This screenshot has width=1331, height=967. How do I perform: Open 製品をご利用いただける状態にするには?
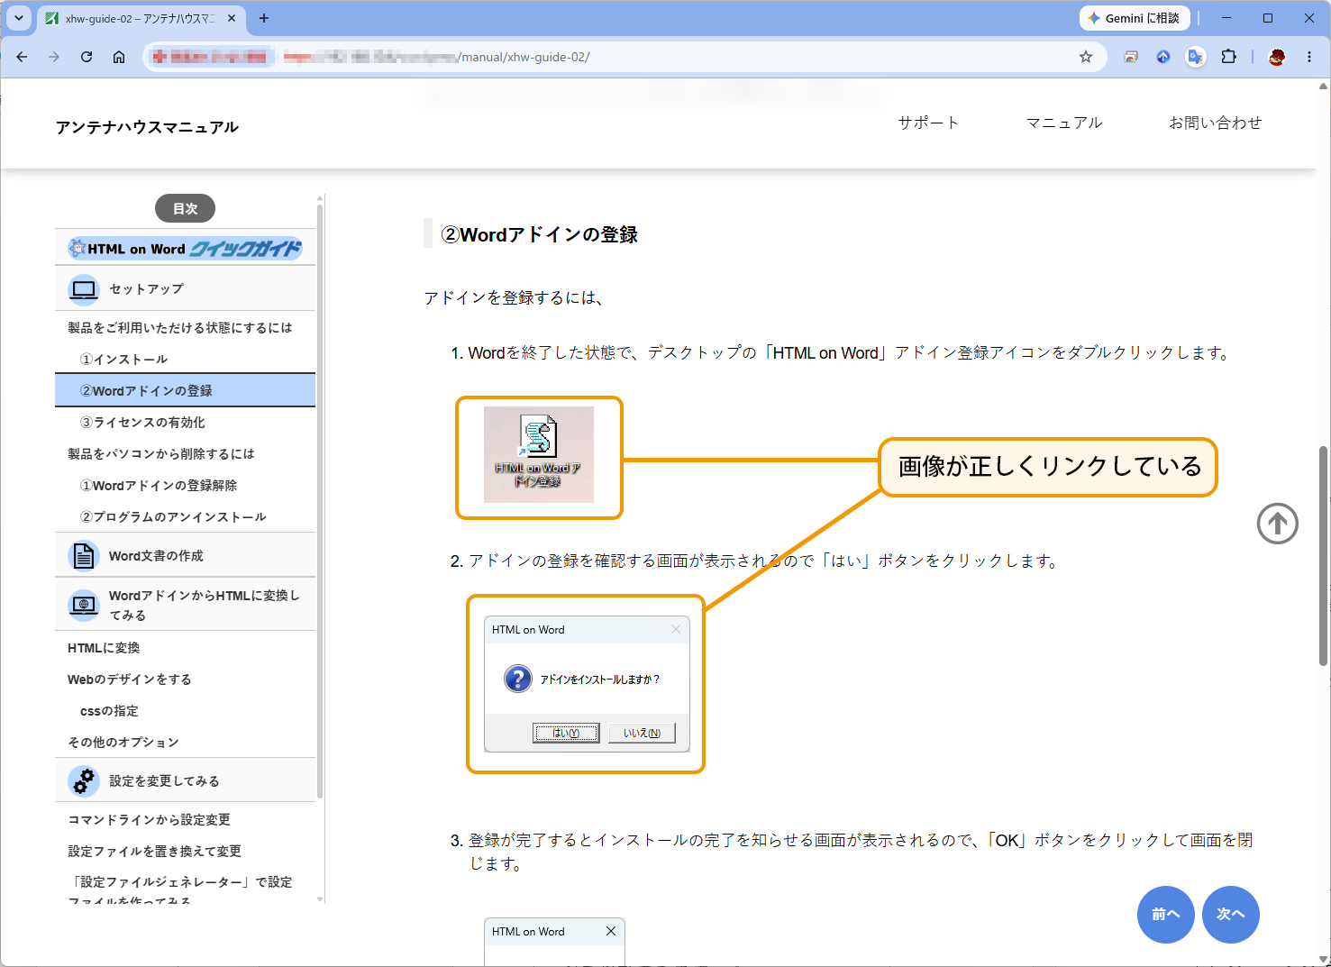coord(180,328)
